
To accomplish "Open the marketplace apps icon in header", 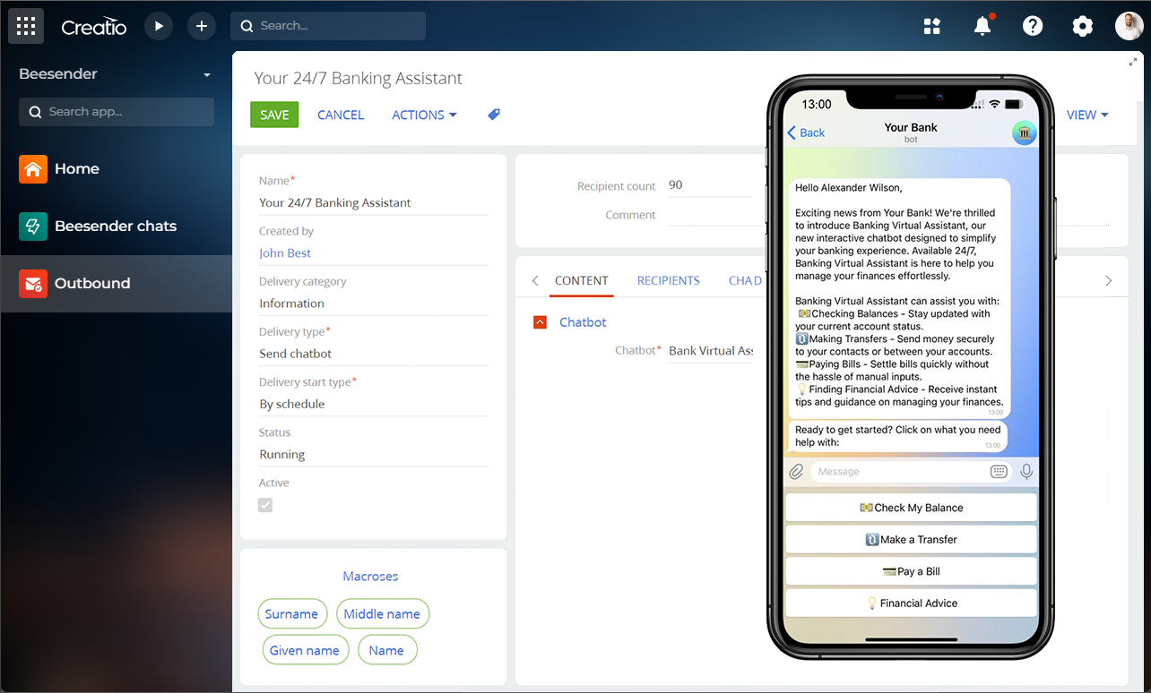I will (x=932, y=26).
